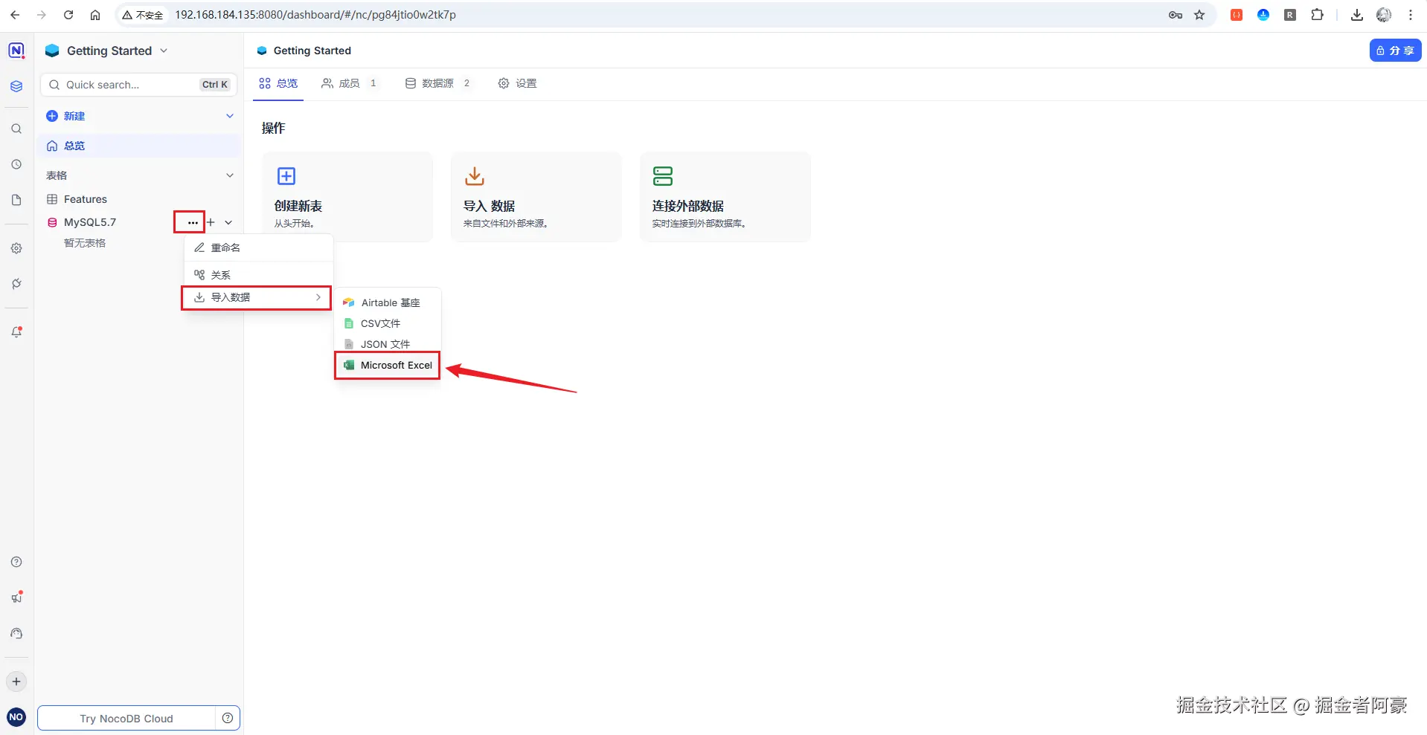1427x735 pixels.
Task: Open the browser profile avatar
Action: point(1384,15)
